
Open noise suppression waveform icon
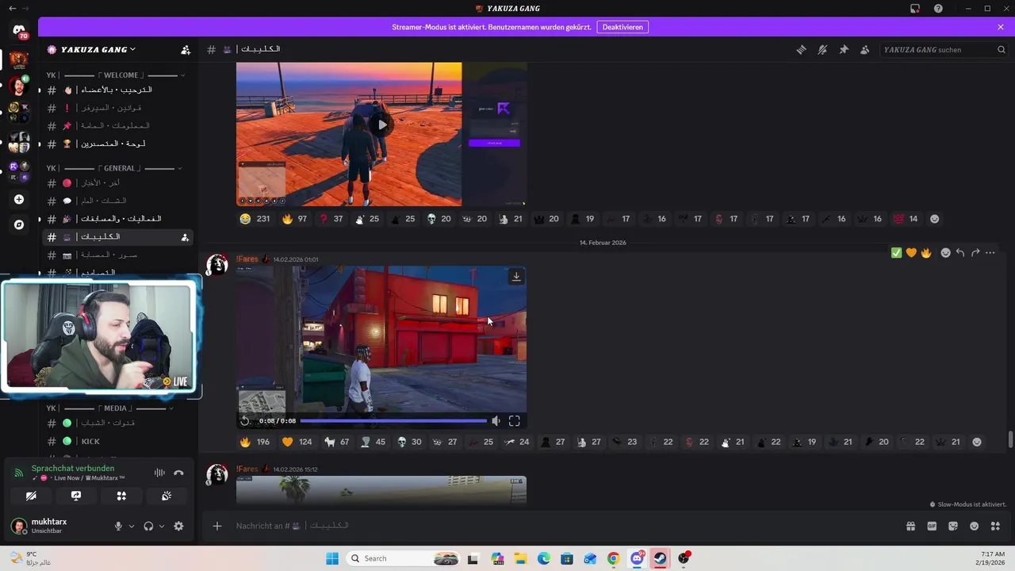point(159,473)
